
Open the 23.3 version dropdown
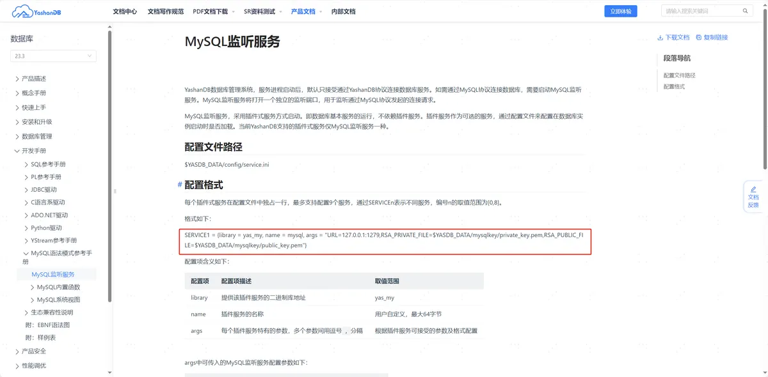(53, 56)
